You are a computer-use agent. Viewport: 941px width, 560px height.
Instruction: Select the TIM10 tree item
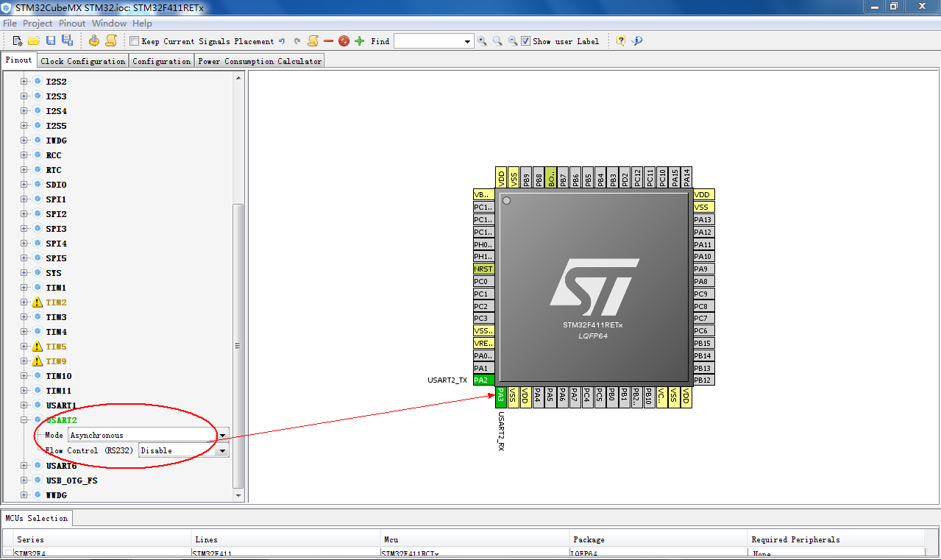(58, 376)
